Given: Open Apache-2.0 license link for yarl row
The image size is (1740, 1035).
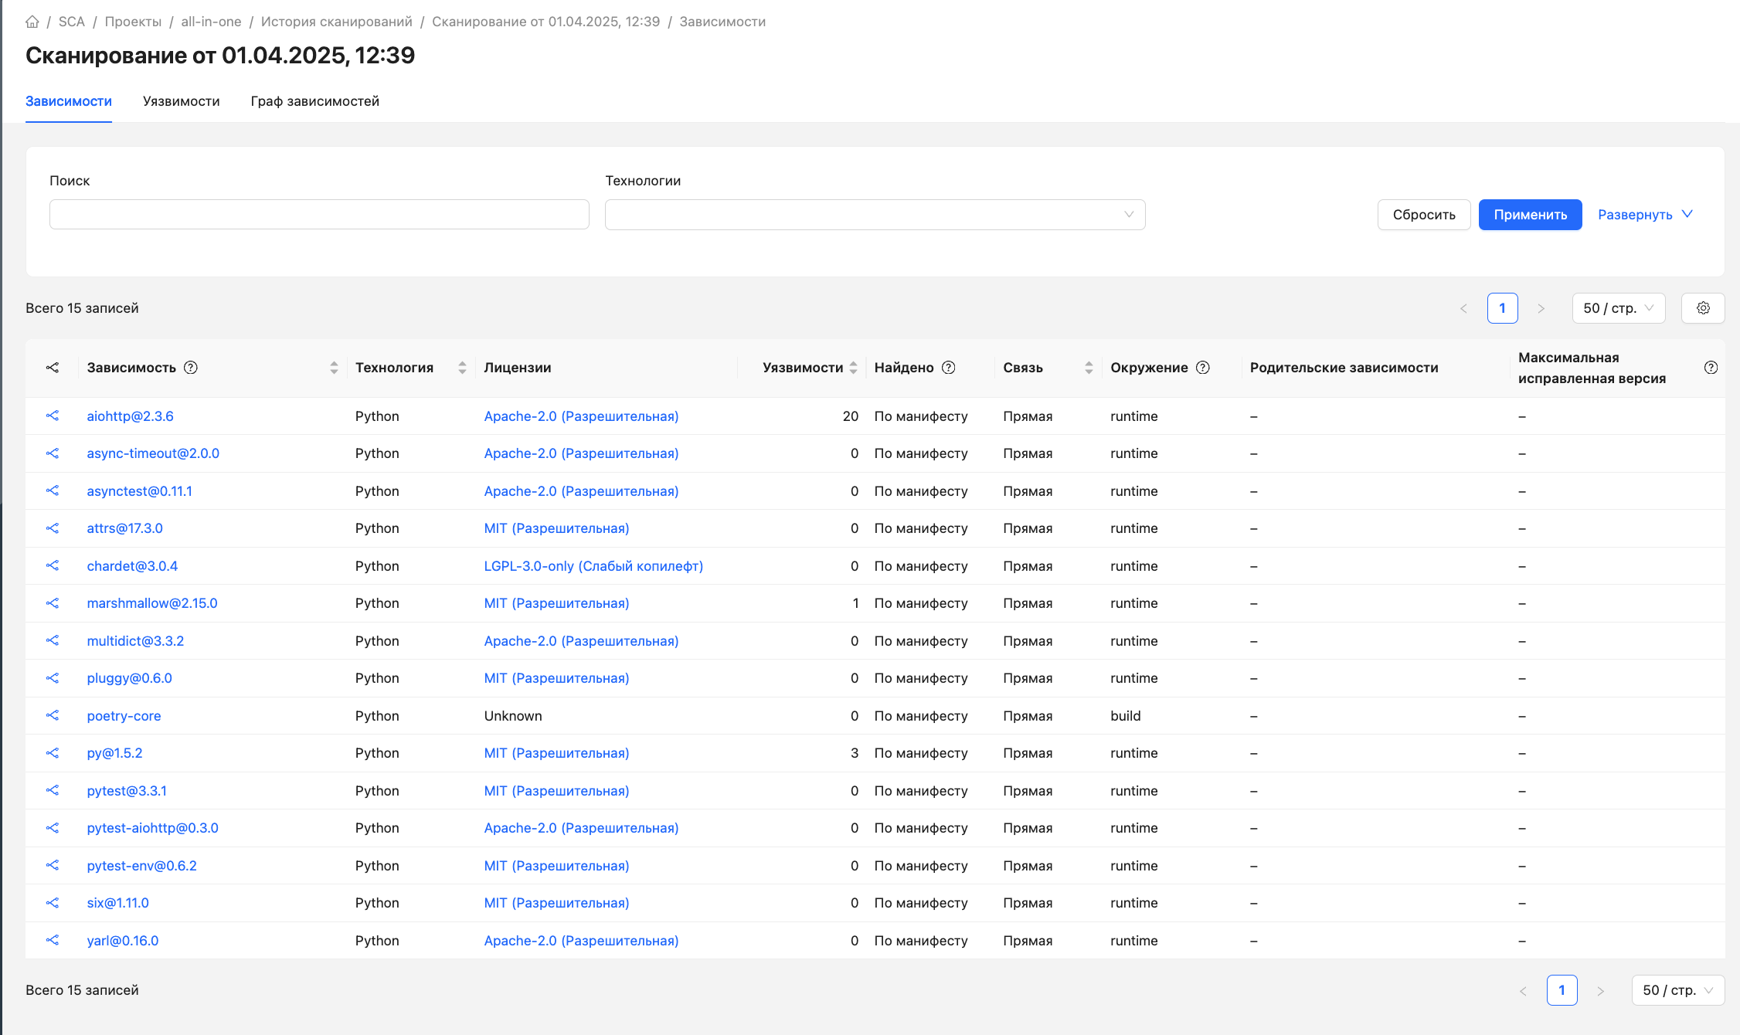Looking at the screenshot, I should coord(582,941).
